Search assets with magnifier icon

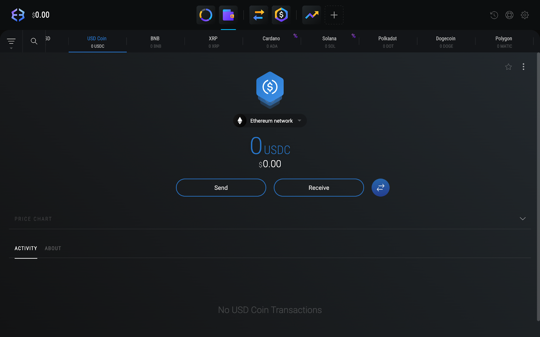click(x=34, y=41)
